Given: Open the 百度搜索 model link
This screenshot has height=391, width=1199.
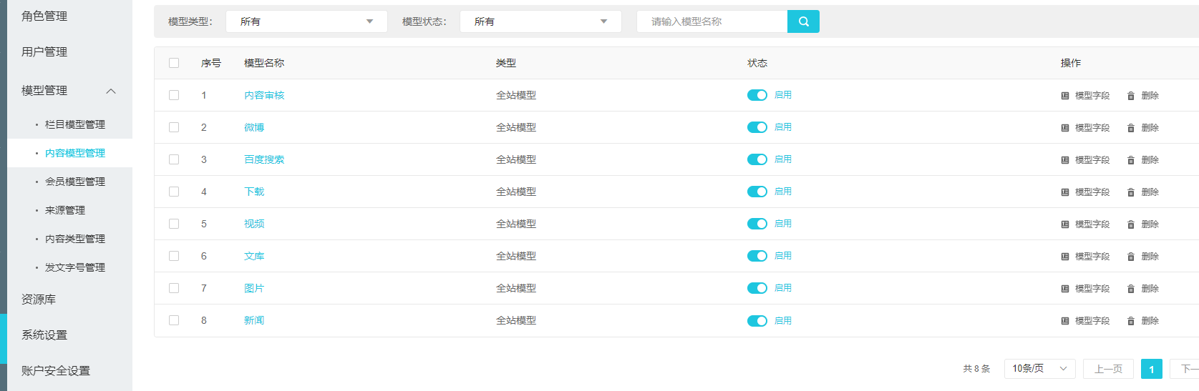Looking at the screenshot, I should [x=264, y=159].
